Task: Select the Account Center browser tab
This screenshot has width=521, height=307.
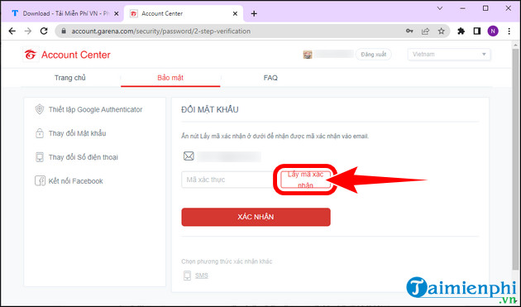Action: tap(184, 13)
